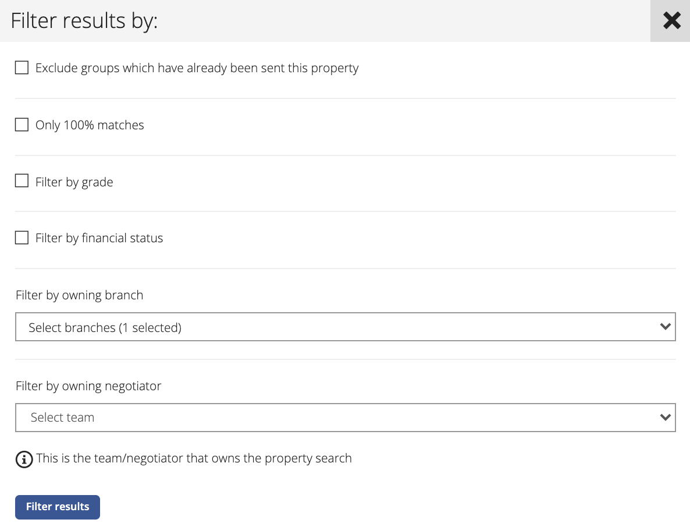Viewport: 690px width, 530px height.
Task: Check the Filter by grade box
Action: tap(22, 181)
